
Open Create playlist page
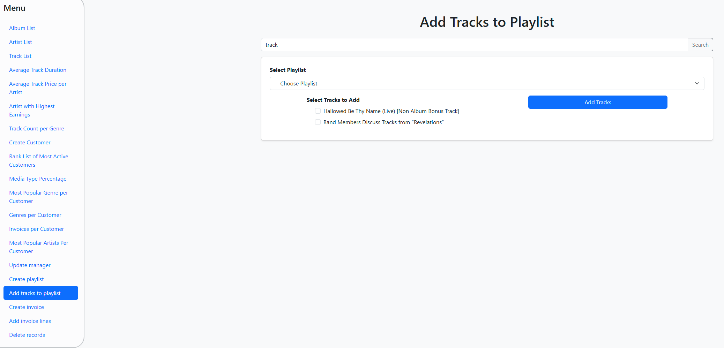click(27, 279)
